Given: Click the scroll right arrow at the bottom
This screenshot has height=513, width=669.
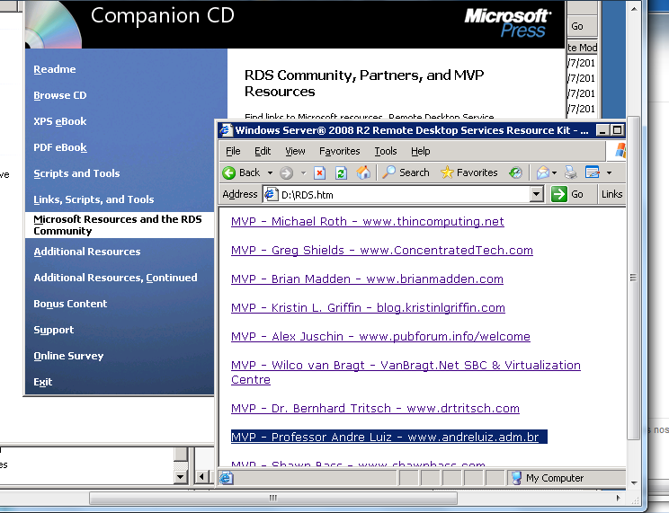Looking at the screenshot, I should point(619,498).
